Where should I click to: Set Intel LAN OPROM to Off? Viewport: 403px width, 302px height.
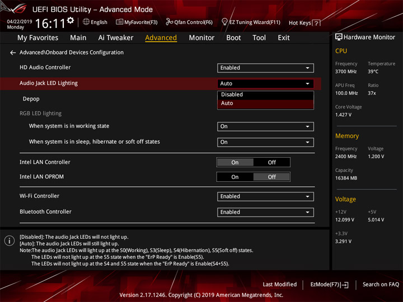pos(271,177)
